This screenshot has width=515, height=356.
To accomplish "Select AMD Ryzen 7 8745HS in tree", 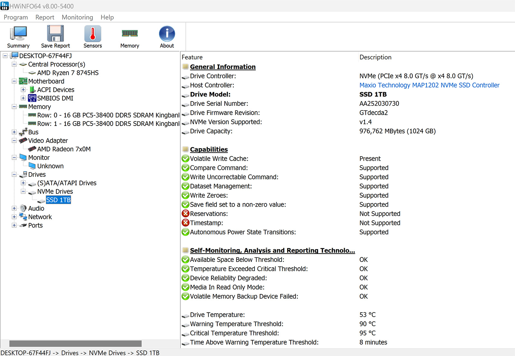I will click(68, 73).
